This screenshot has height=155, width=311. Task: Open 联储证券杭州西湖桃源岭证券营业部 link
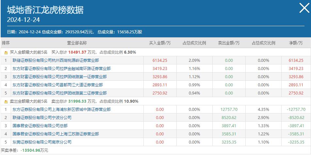(x=56, y=60)
